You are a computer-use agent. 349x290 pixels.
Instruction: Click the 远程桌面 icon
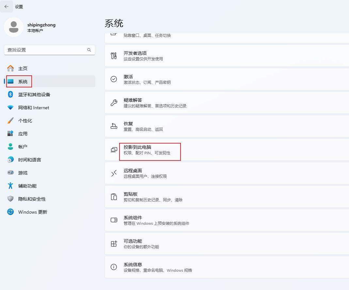click(x=114, y=173)
